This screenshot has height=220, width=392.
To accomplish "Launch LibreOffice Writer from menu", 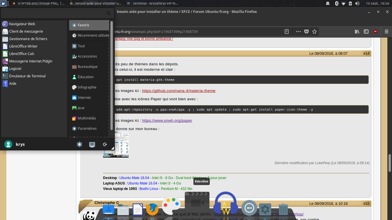I will pos(34,46).
